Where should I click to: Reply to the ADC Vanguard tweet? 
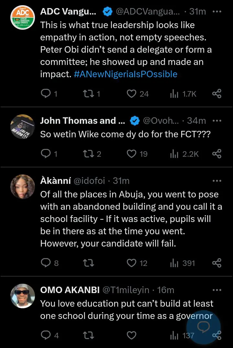click(x=45, y=94)
